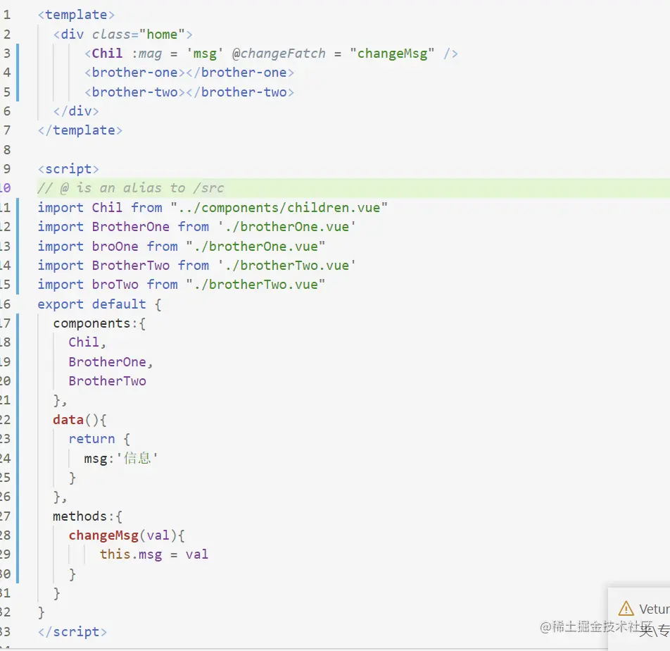Click the single-quoted './brotherOne.vue' import path

point(286,227)
